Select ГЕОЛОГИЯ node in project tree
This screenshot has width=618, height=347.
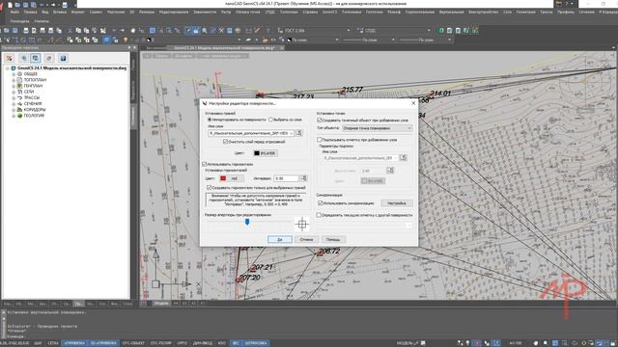(x=34, y=116)
